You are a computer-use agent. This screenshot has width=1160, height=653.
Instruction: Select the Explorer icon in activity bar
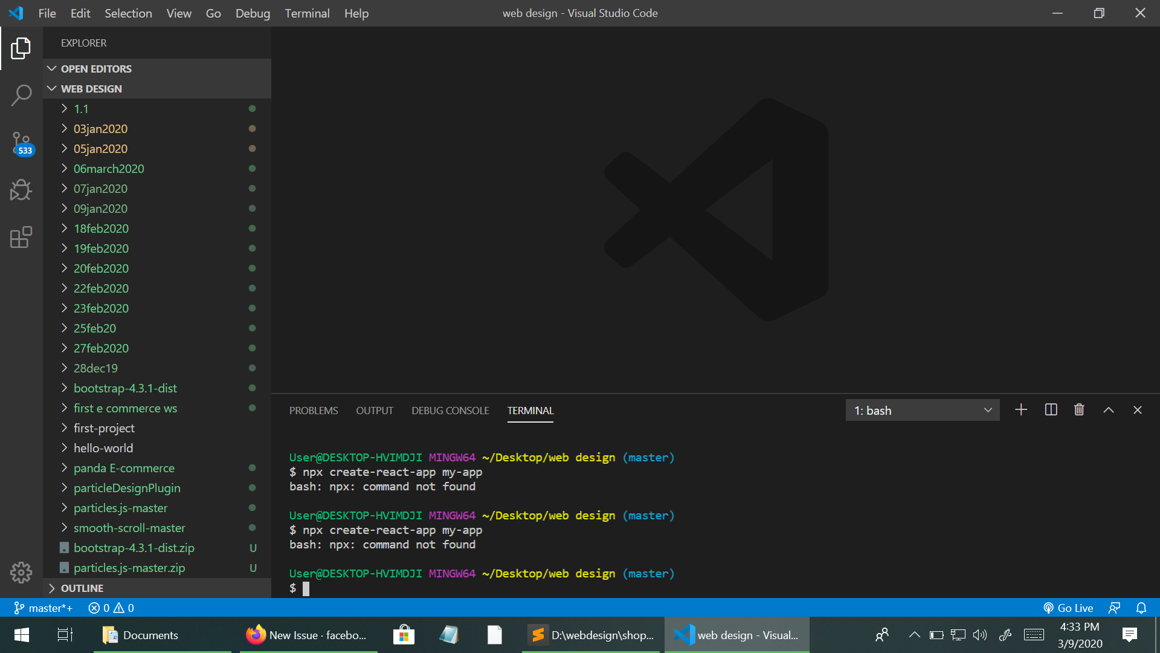[x=21, y=48]
